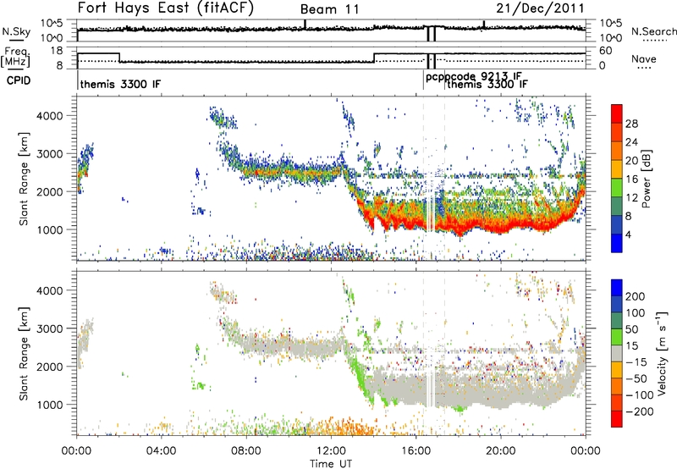Image resolution: width=677 pixels, height=469 pixels.
Task: Click the strong red backscatter band near 20:00
Action: tap(501, 225)
